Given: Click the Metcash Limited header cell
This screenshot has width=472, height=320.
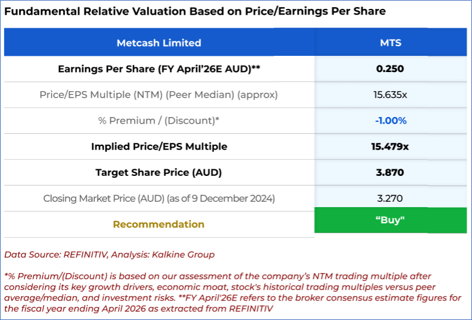Looking at the screenshot, I should pyautogui.click(x=159, y=43).
